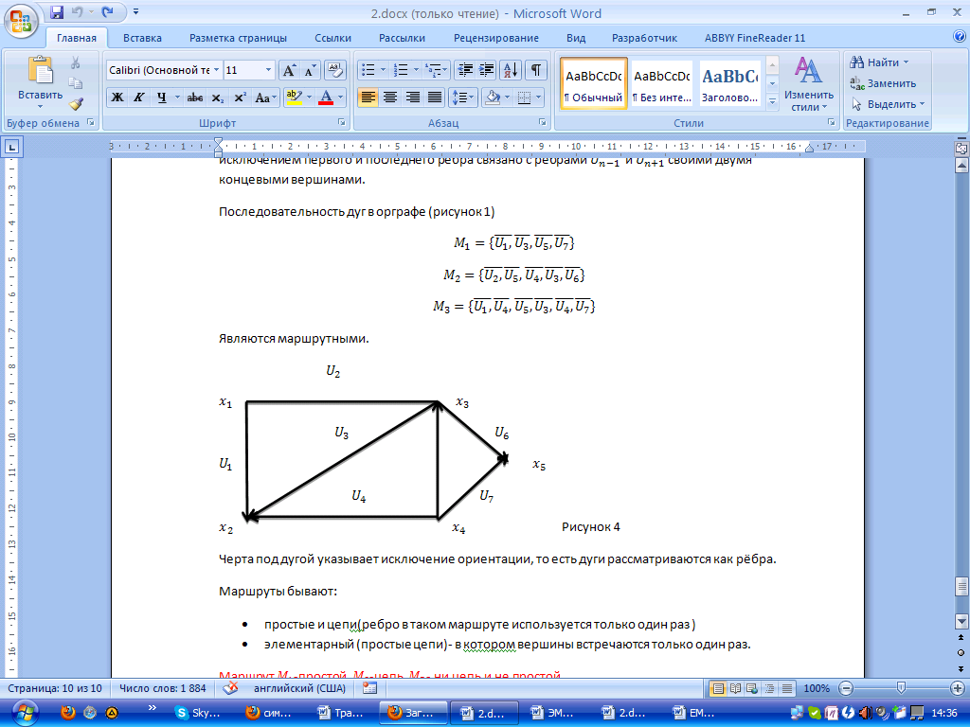Open line spacing dropdown
The height and width of the screenshot is (727, 970).
tap(462, 98)
